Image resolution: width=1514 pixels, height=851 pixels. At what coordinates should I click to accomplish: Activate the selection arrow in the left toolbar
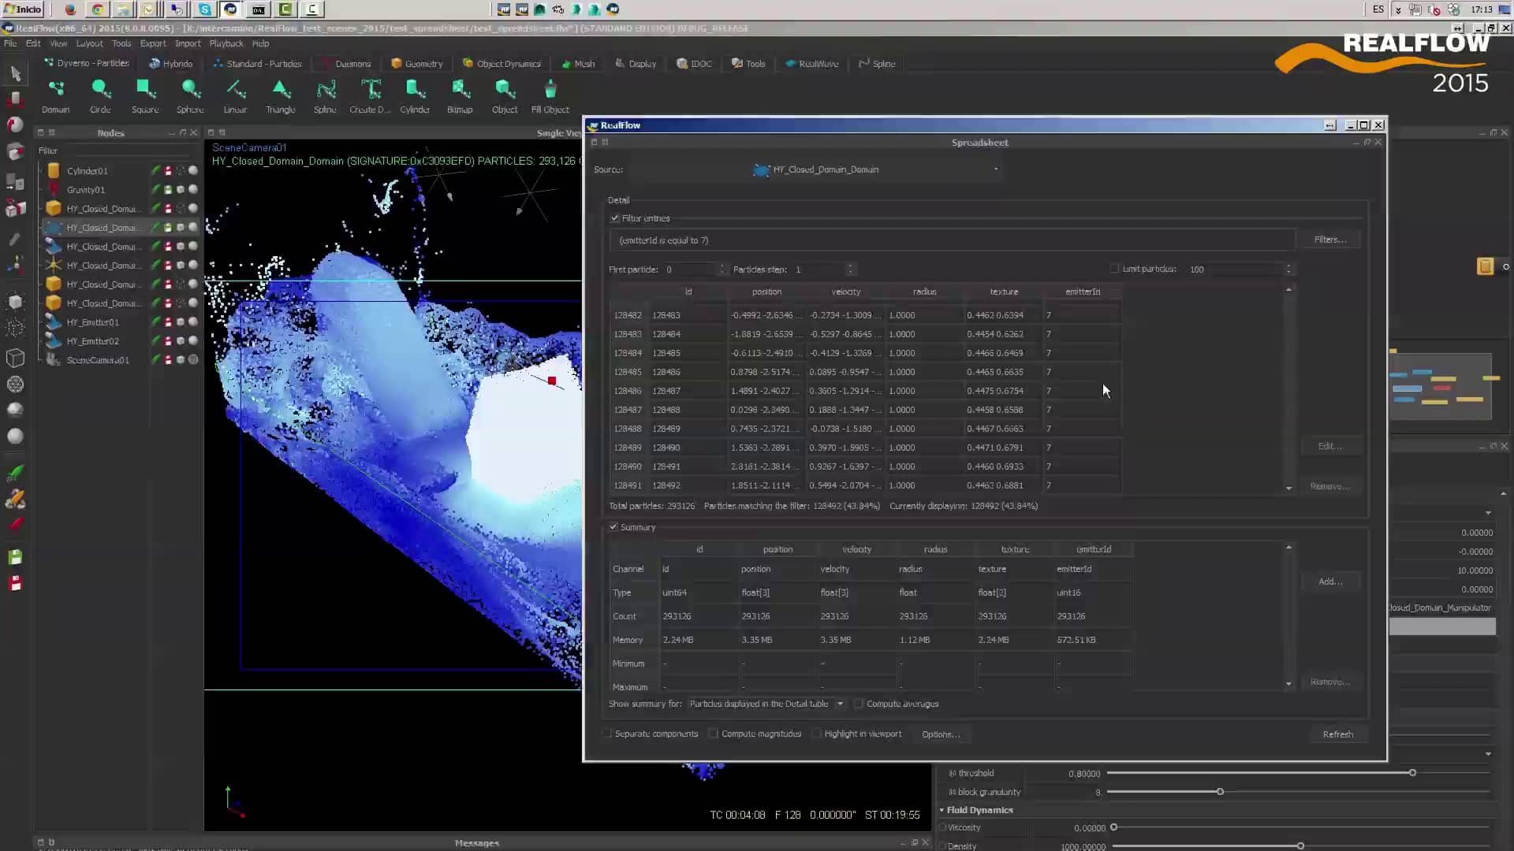click(15, 72)
